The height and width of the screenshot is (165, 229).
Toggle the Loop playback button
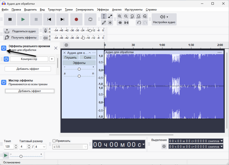(x=90, y=20)
